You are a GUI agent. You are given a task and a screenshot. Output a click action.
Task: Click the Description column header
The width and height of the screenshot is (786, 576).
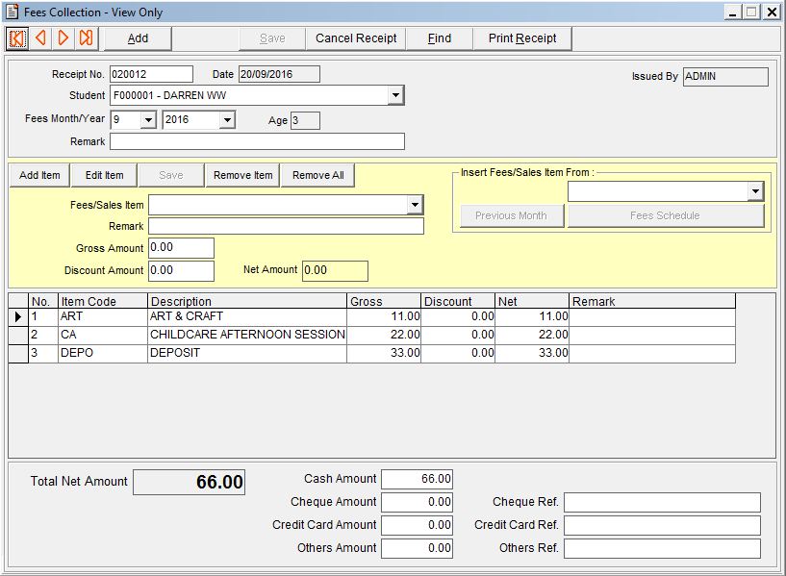[247, 302]
